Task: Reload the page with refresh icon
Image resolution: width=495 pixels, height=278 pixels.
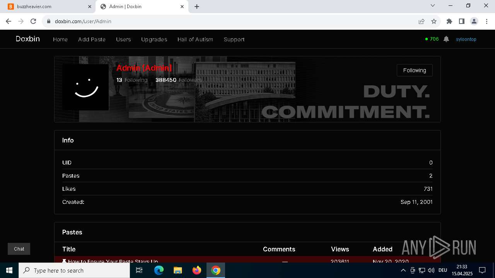Action: coord(33,21)
